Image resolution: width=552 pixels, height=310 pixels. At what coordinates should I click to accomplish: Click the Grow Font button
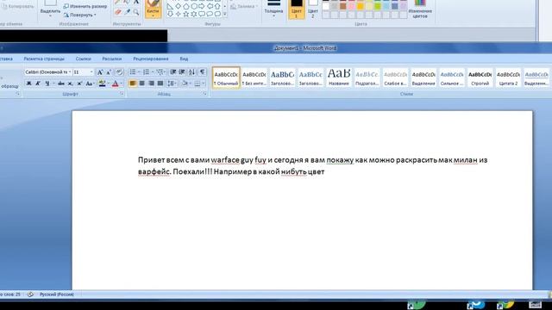tap(100, 72)
